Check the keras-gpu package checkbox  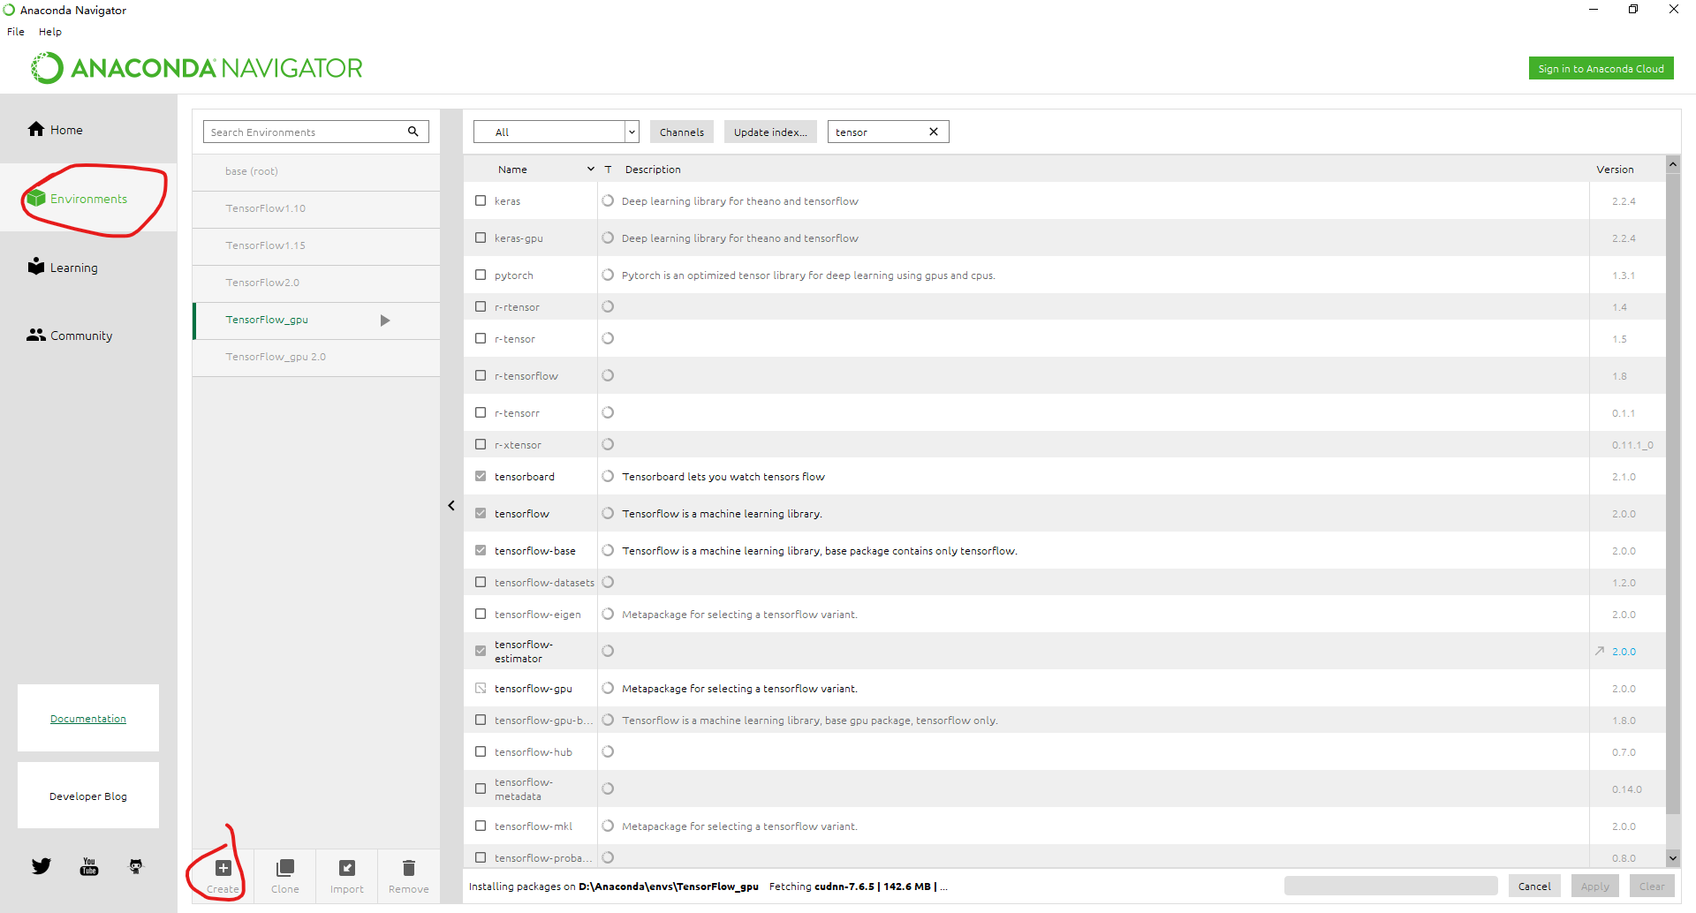481,238
